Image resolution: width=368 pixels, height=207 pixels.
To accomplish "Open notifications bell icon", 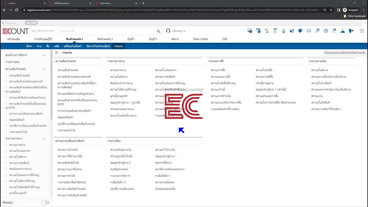I will point(283,31).
